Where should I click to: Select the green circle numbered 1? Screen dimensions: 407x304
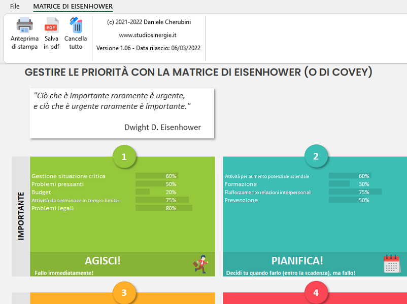124,157
